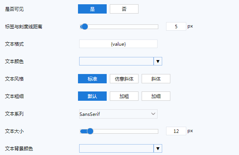Open the 文本颜色 dropdown arrow
This screenshot has height=155, width=239.
158,61
